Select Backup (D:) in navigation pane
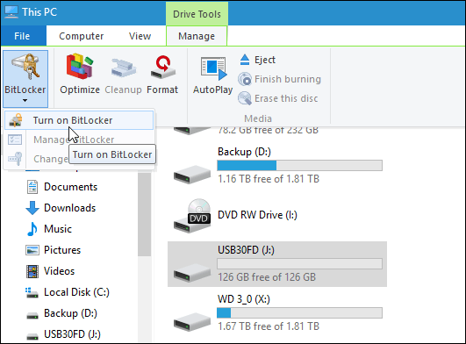 pyautogui.click(x=70, y=313)
